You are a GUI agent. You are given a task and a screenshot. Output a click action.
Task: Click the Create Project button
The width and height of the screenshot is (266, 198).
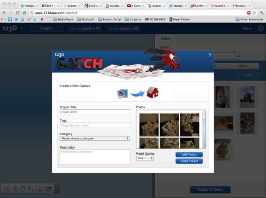tap(189, 161)
